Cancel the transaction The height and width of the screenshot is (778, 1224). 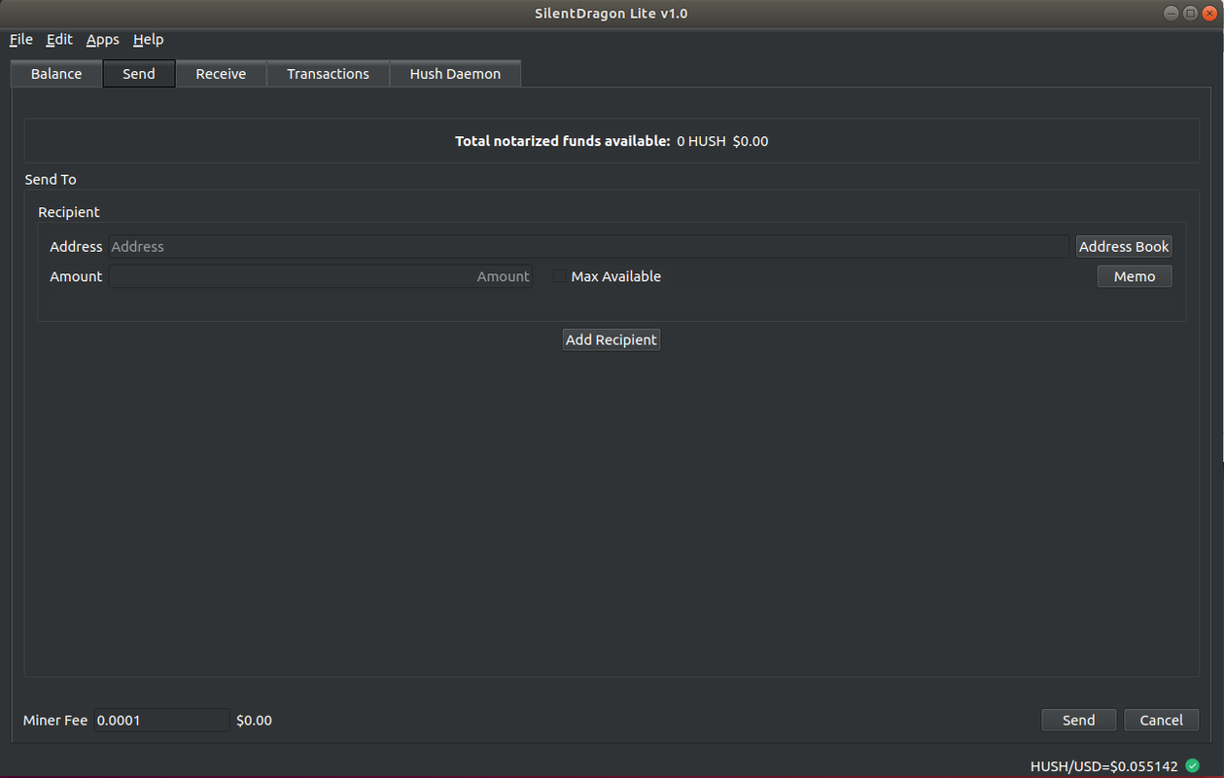coord(1161,720)
